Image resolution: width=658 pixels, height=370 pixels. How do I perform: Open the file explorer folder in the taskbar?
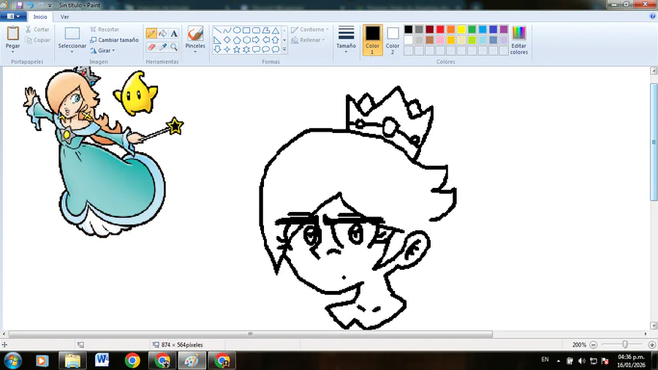coord(72,360)
